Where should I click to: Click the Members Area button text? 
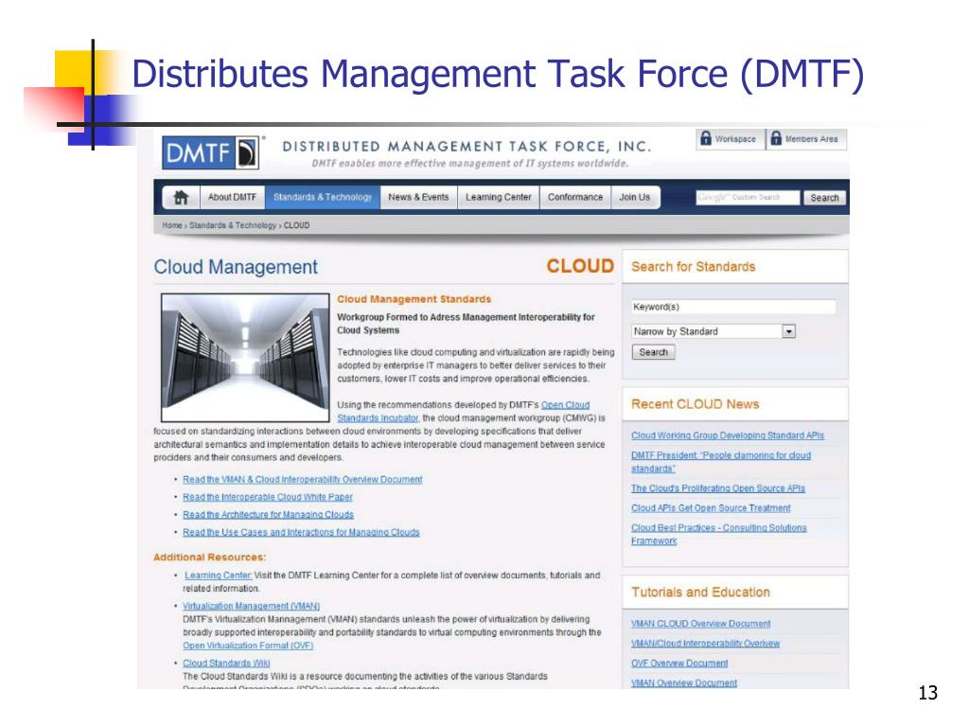coord(811,139)
